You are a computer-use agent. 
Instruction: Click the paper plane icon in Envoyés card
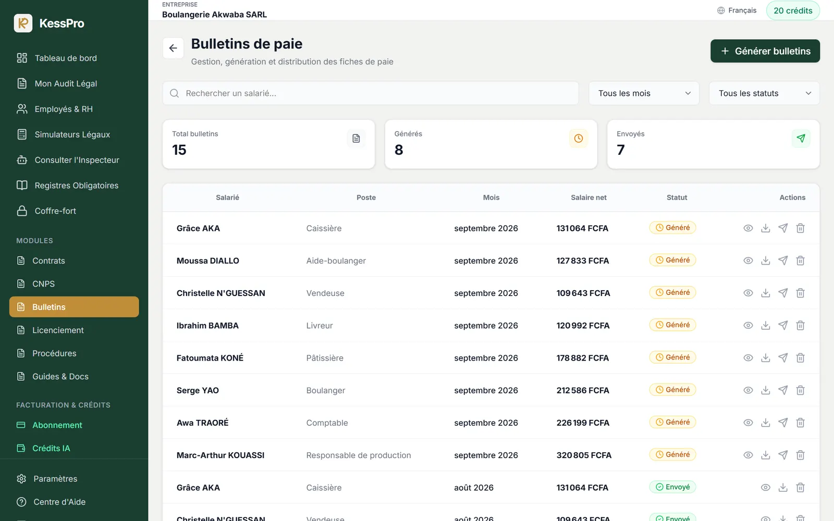coord(801,139)
